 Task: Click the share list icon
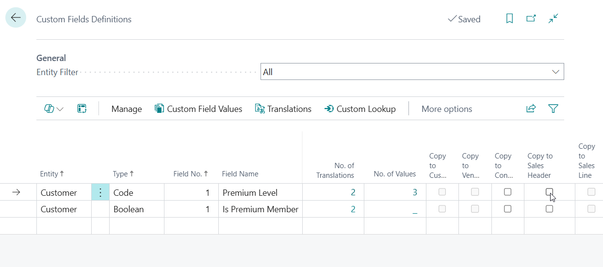point(531,109)
